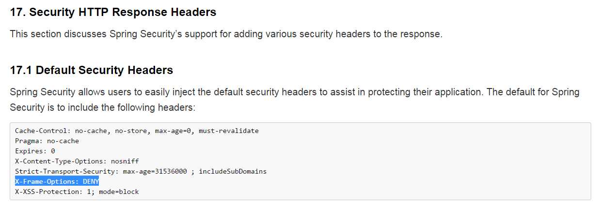This screenshot has height=207, width=598.
Task: Click the paragraph starting 'Spring Security allows users'
Action: pos(295,99)
